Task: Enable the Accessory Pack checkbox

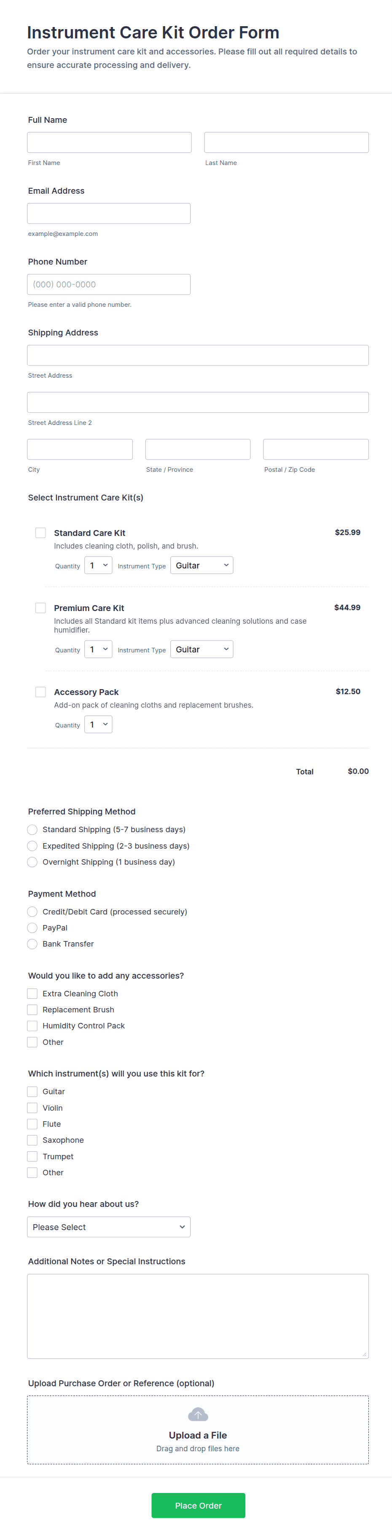Action: tap(40, 692)
